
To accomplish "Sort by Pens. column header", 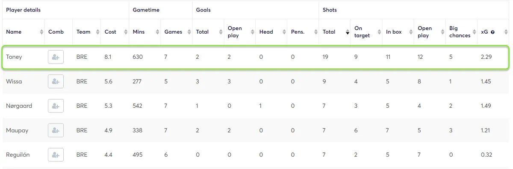I will coord(303,32).
